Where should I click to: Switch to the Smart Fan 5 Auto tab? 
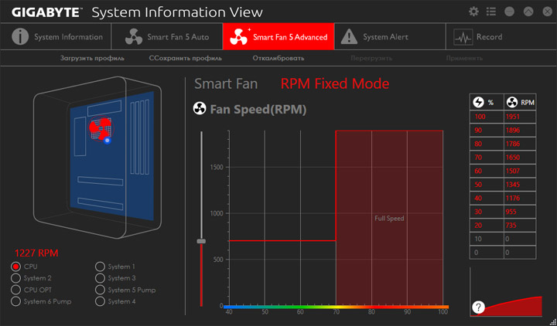(167, 36)
